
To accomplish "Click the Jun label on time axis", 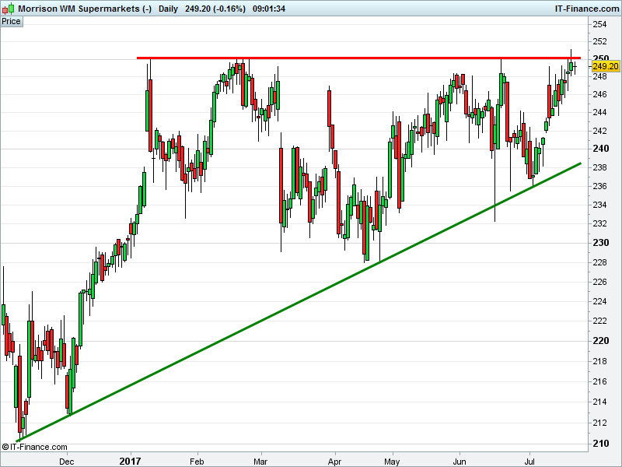I will 460,462.
